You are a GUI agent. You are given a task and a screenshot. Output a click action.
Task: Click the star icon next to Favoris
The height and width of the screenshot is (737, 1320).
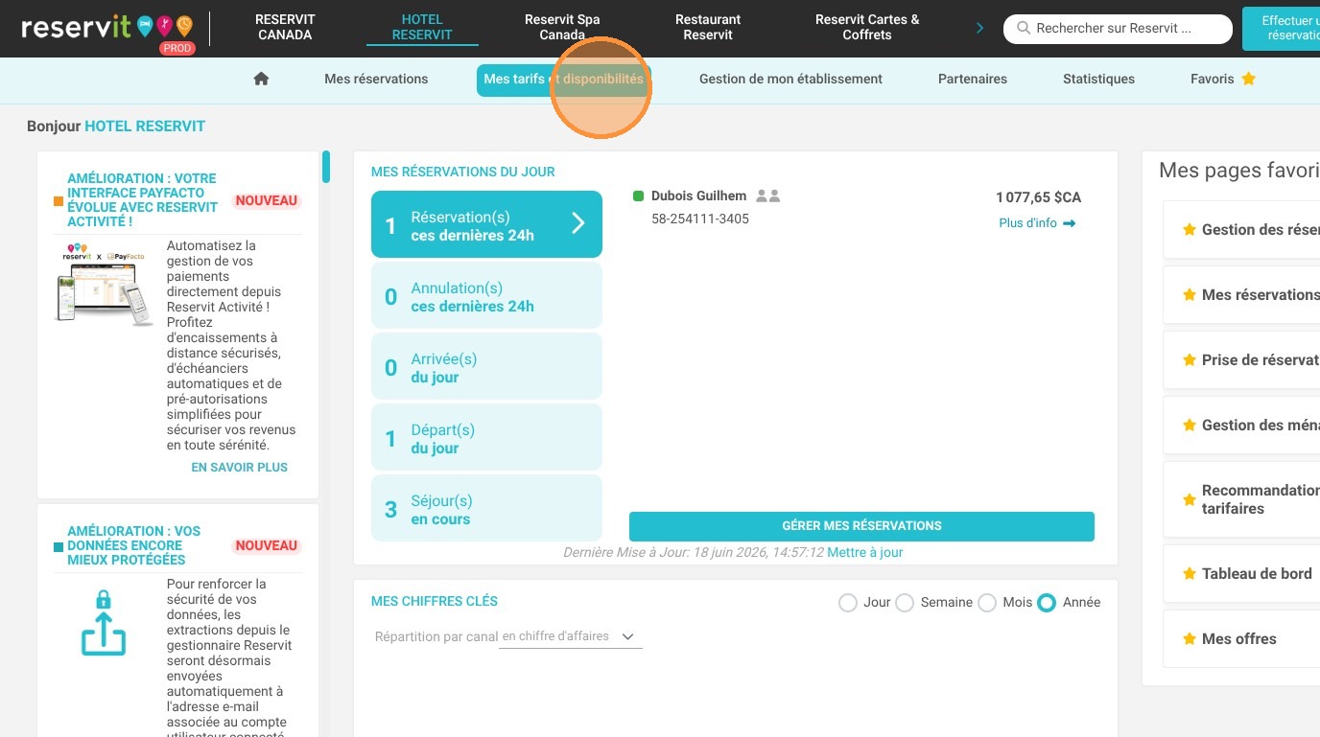(1248, 79)
